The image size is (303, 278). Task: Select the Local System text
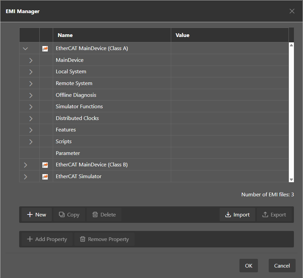click(71, 72)
